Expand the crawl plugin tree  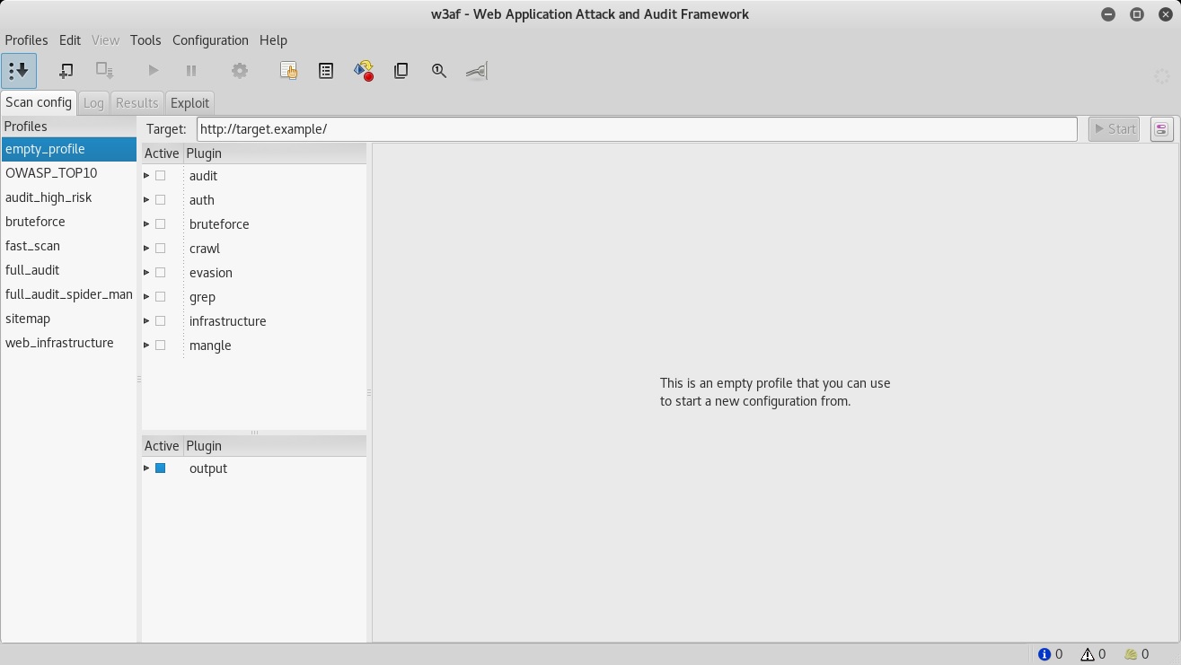pyautogui.click(x=146, y=249)
